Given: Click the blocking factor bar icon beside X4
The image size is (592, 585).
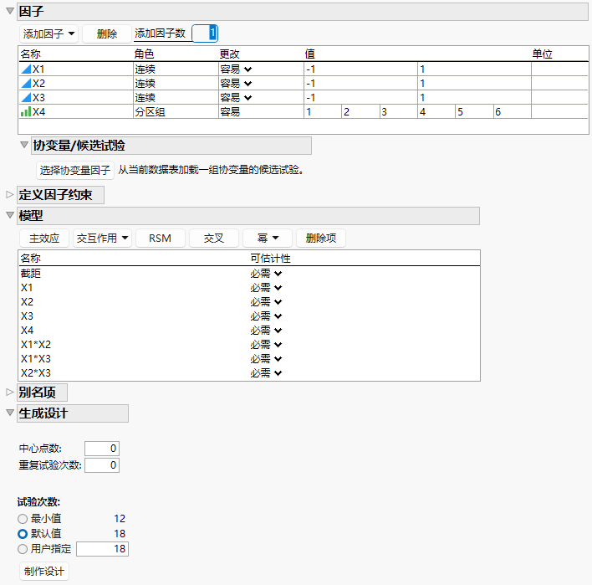Looking at the screenshot, I should (x=26, y=111).
